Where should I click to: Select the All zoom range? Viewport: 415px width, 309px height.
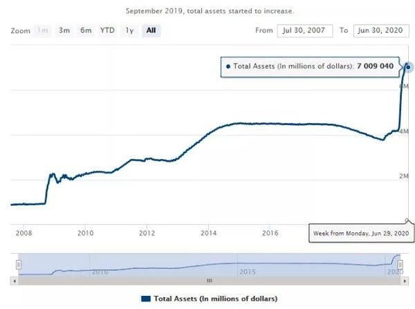[151, 30]
